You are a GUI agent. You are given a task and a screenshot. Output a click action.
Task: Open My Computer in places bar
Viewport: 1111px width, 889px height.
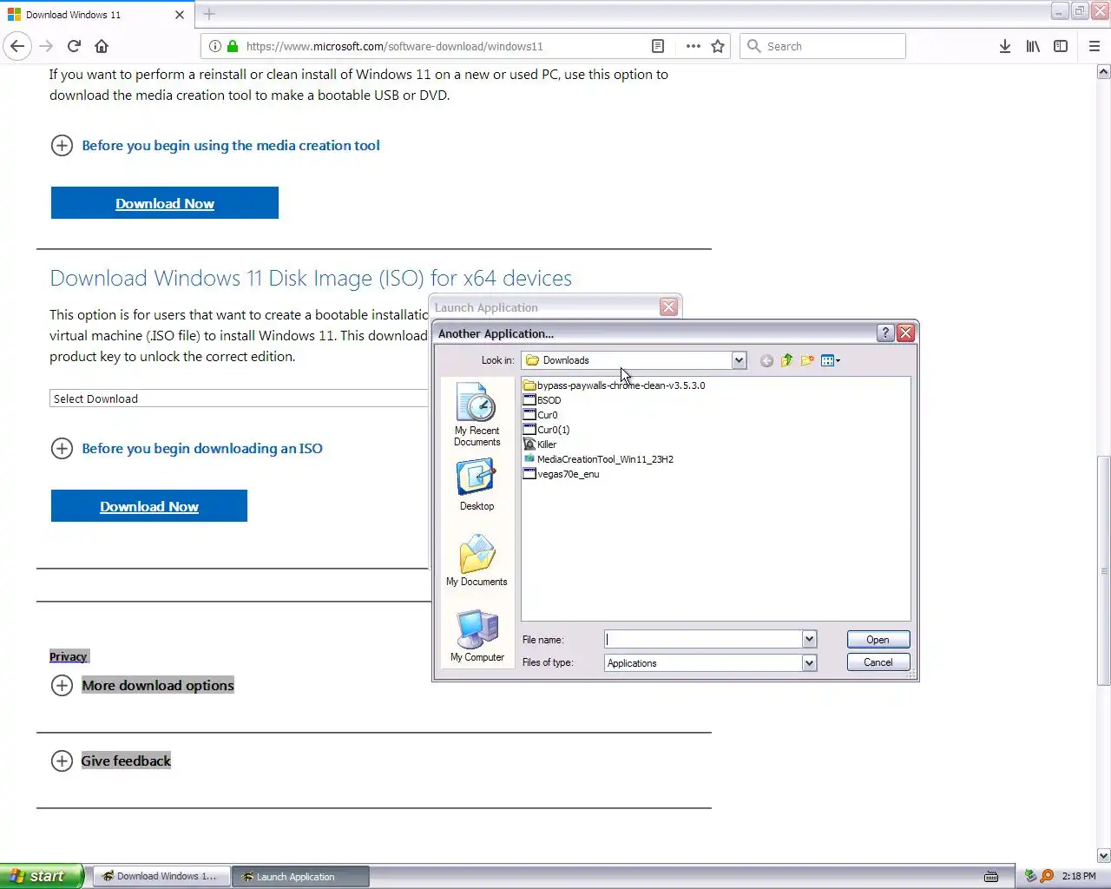point(477,635)
